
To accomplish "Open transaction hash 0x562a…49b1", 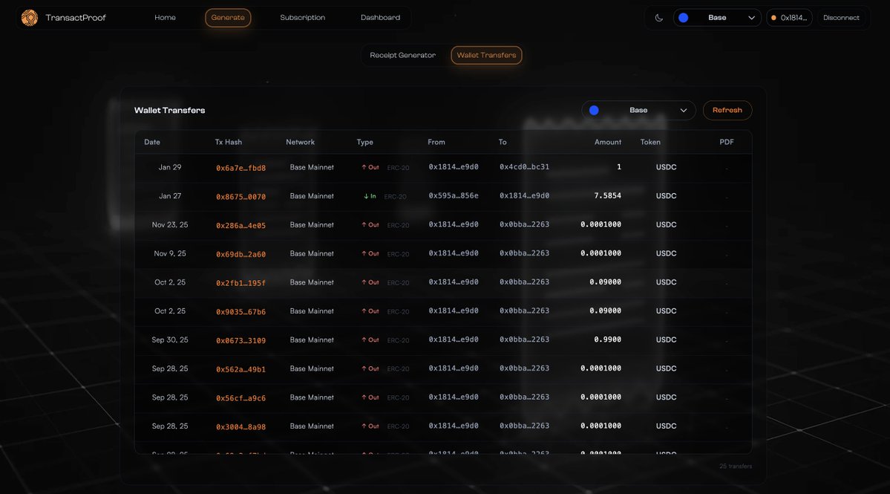I will tap(241, 369).
